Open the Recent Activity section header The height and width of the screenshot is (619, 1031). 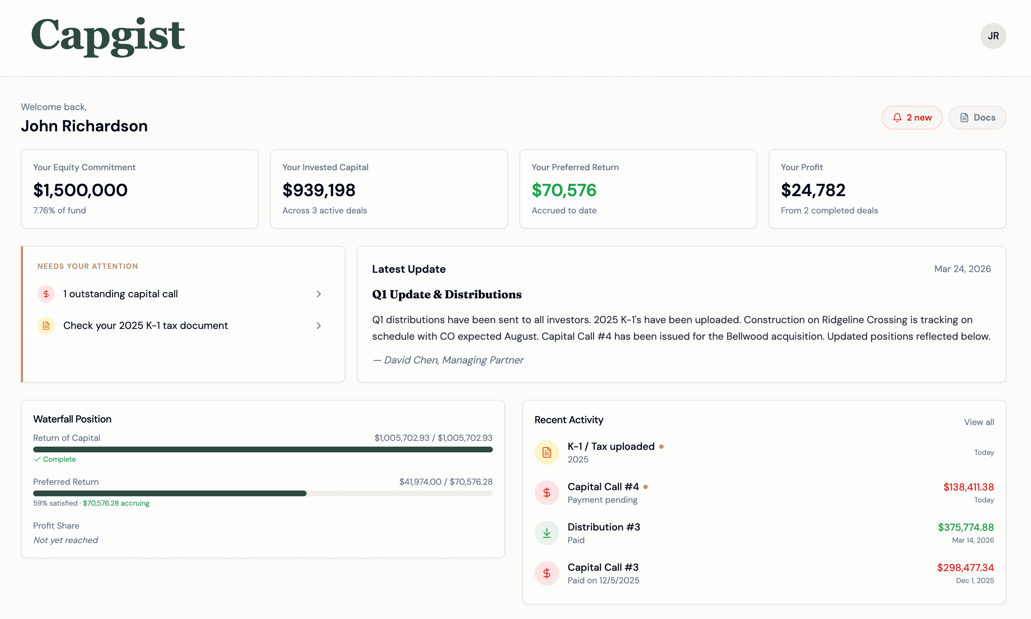(568, 420)
